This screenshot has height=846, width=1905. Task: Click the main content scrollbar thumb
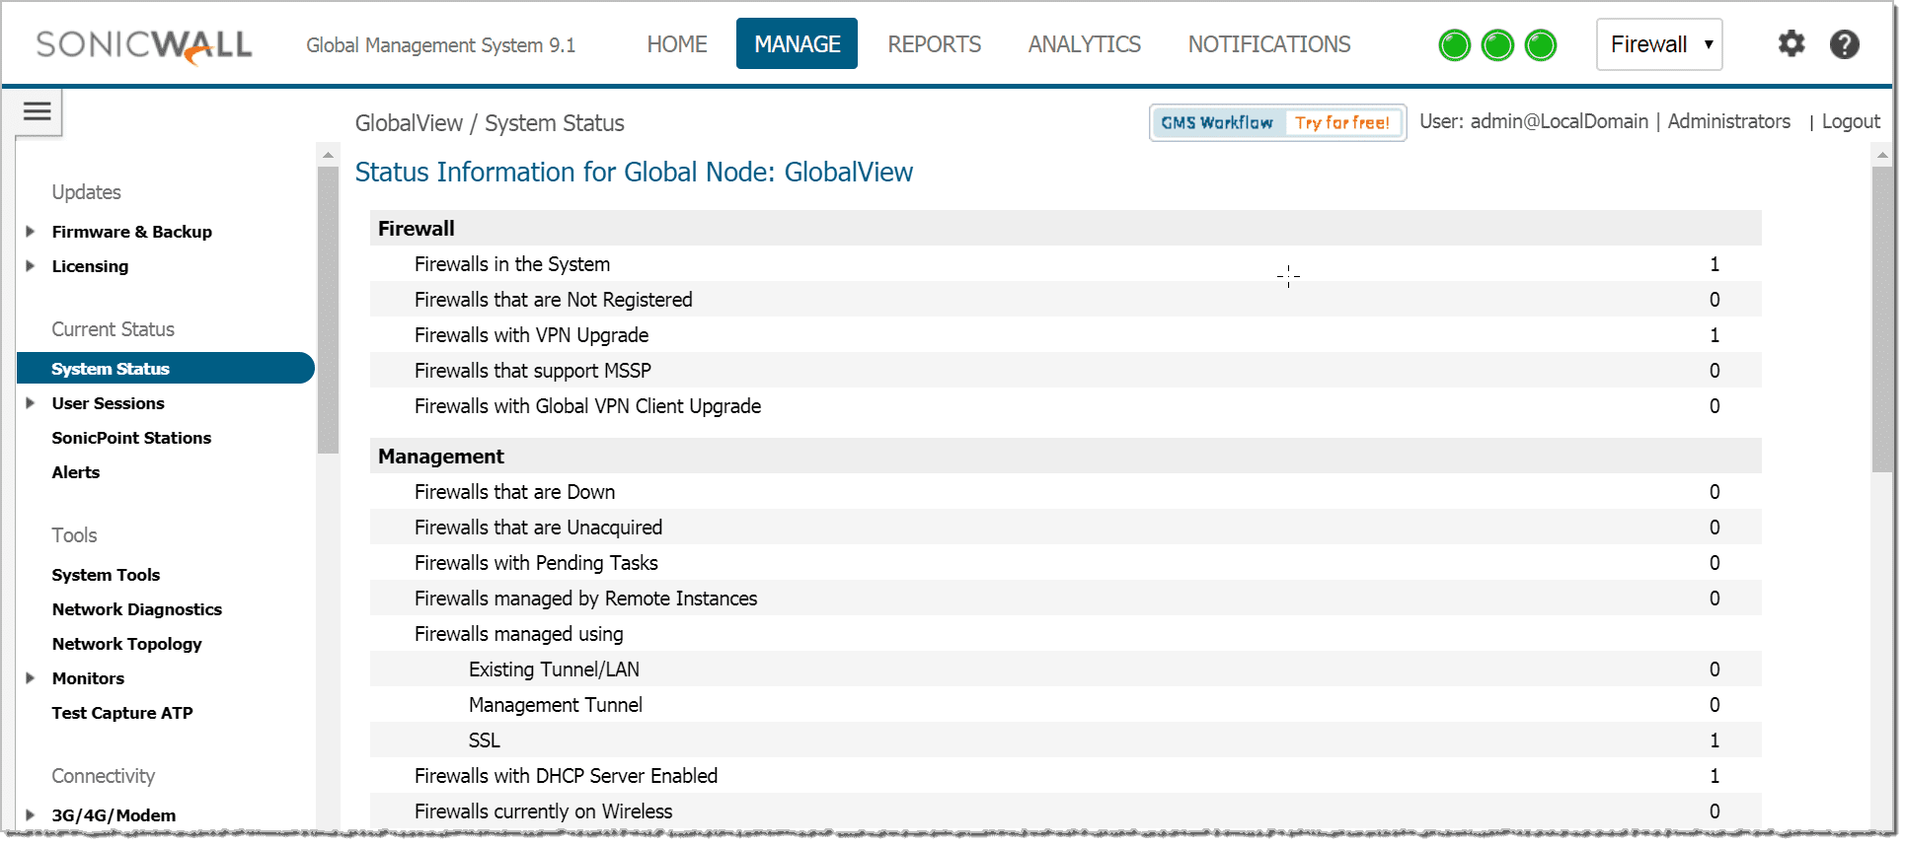(1882, 320)
